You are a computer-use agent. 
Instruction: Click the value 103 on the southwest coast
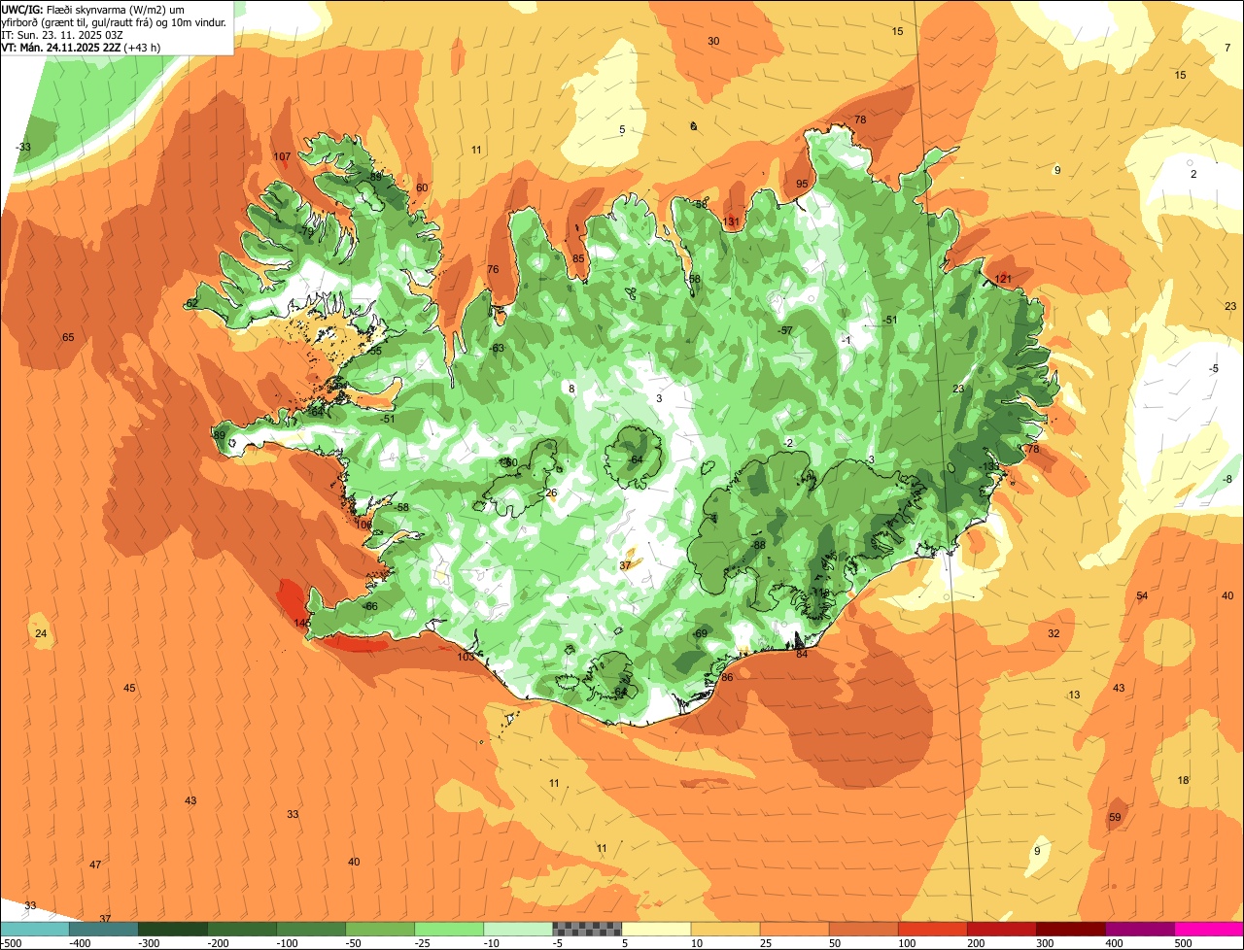(x=466, y=657)
